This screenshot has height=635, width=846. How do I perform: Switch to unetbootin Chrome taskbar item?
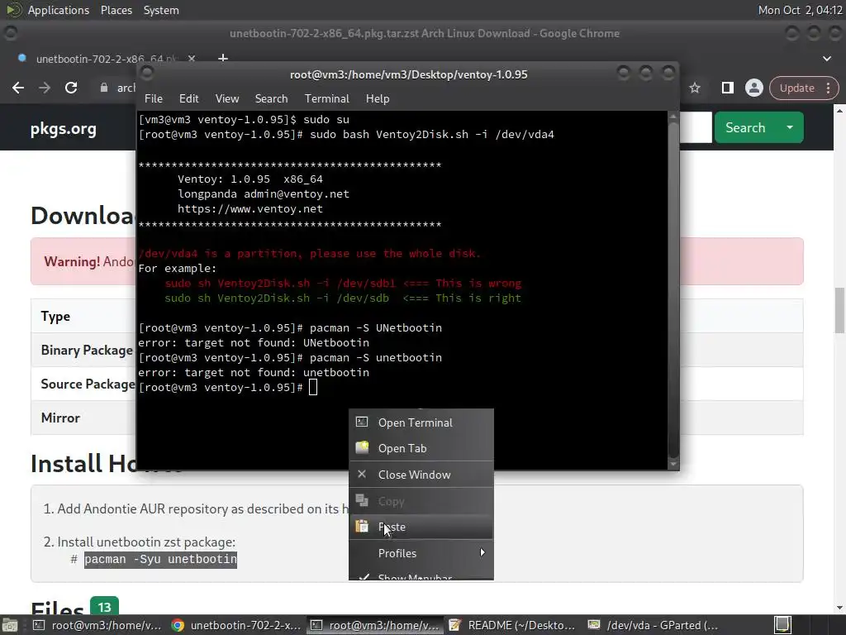[x=236, y=625]
